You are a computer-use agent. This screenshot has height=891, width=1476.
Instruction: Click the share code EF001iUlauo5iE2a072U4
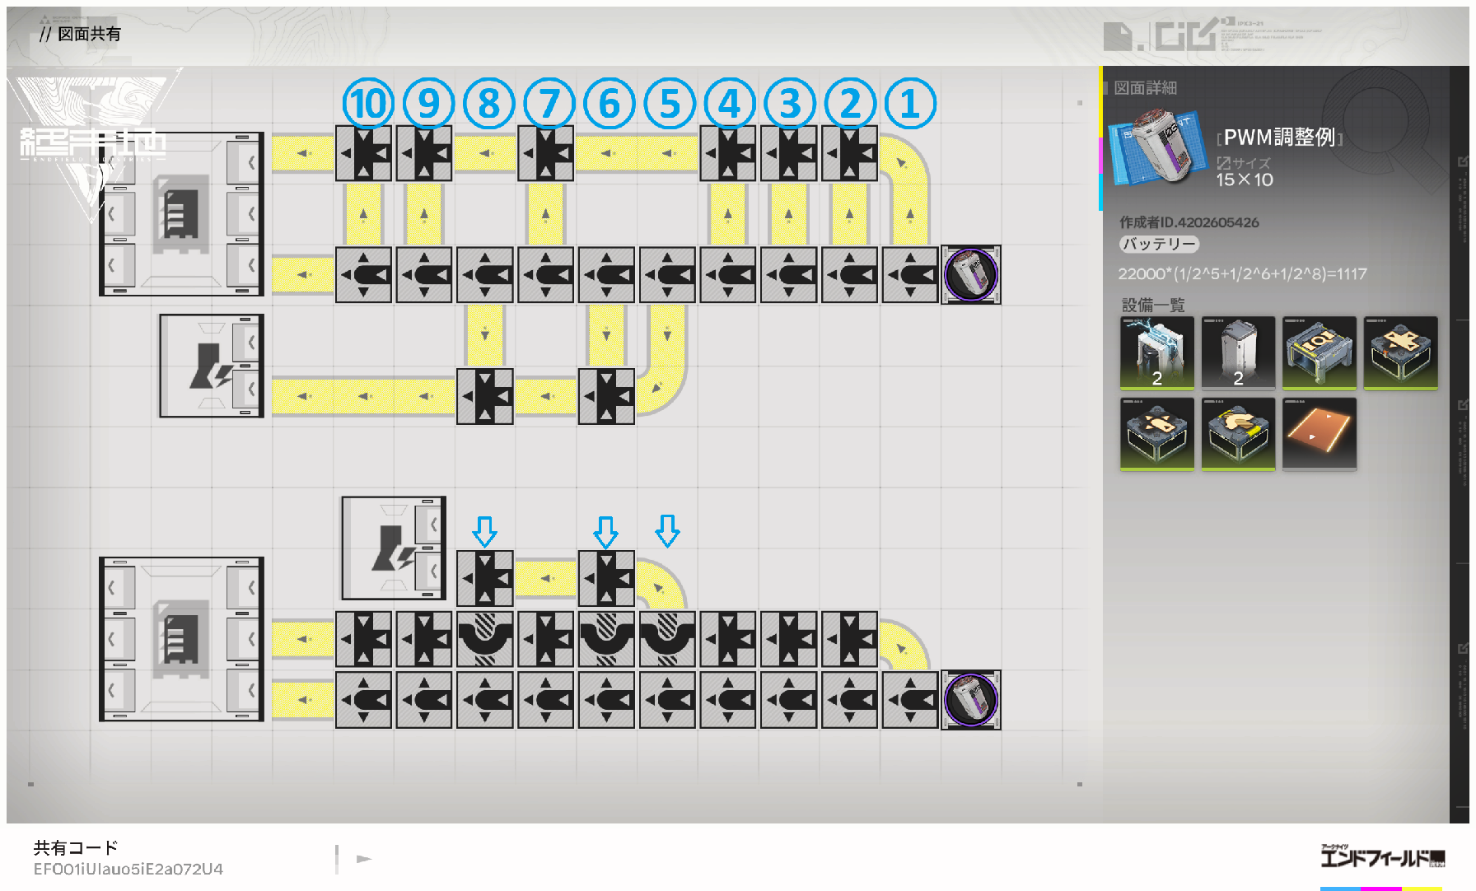[128, 869]
